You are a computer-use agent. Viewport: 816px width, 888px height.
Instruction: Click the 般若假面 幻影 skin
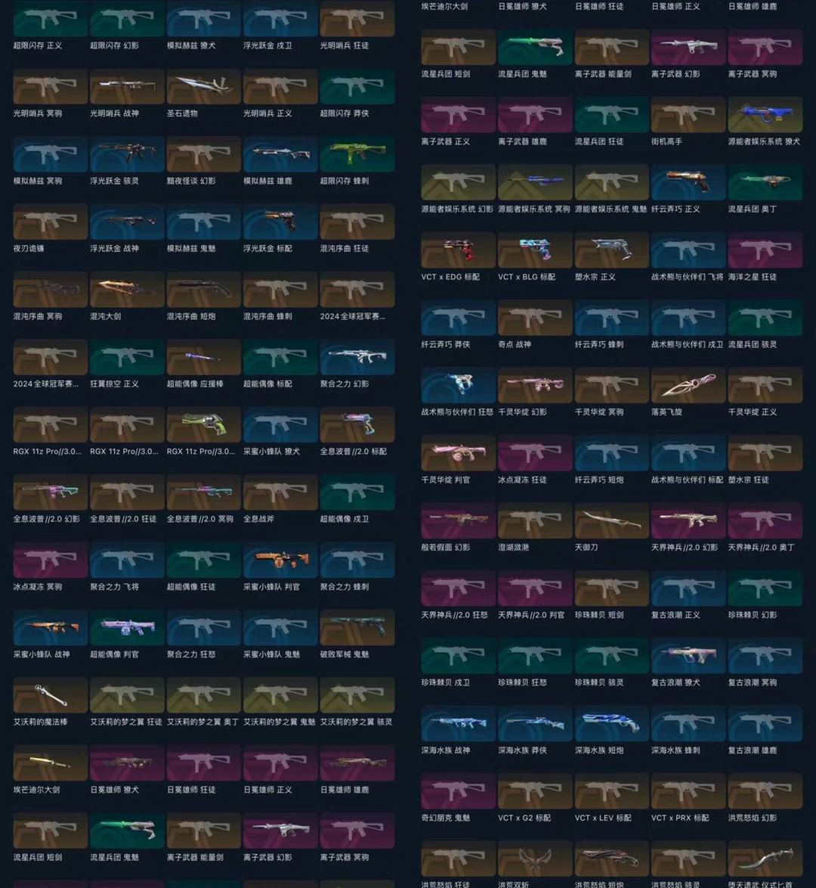[x=458, y=521]
